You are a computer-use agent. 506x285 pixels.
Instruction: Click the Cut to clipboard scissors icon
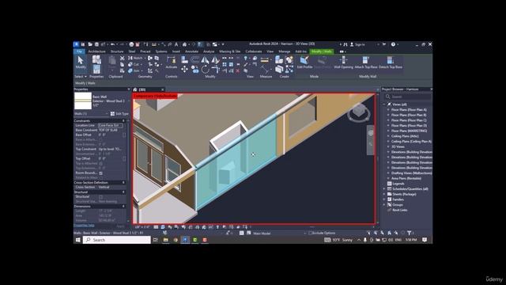coord(122,58)
